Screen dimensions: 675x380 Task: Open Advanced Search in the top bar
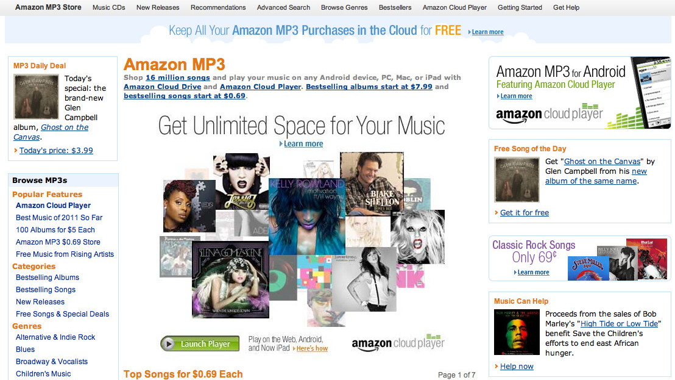click(x=283, y=7)
